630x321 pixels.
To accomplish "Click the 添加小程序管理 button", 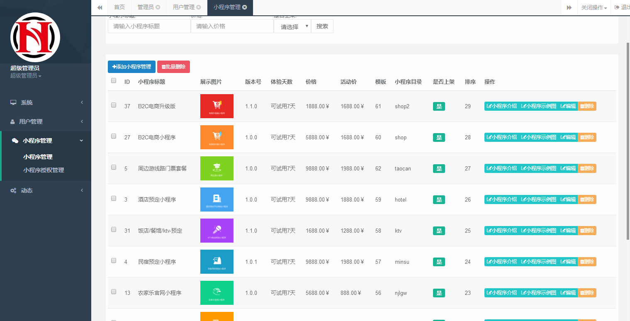I will tap(131, 66).
